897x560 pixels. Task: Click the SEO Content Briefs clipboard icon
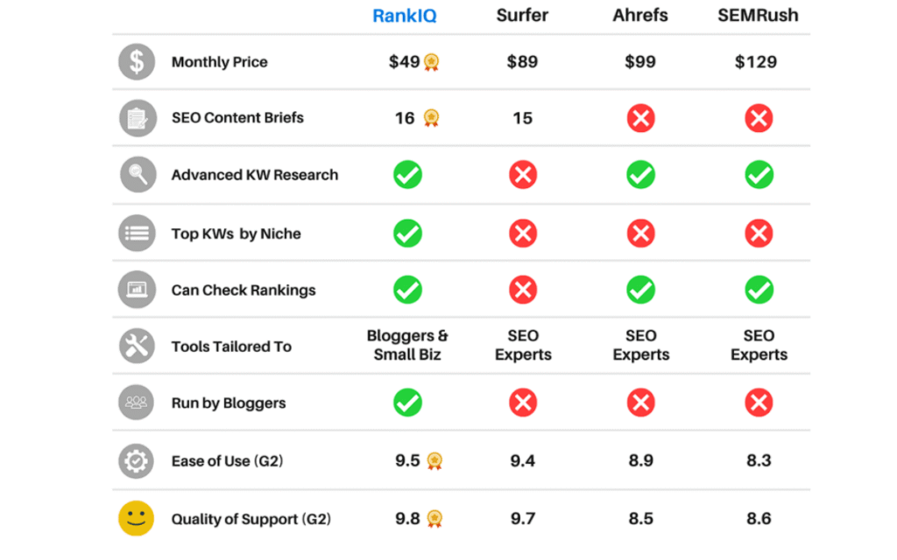(x=138, y=118)
